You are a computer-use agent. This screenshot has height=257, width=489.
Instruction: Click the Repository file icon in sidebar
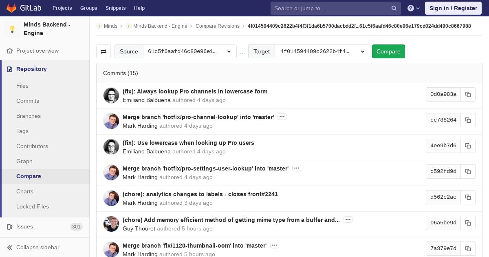pos(10,69)
